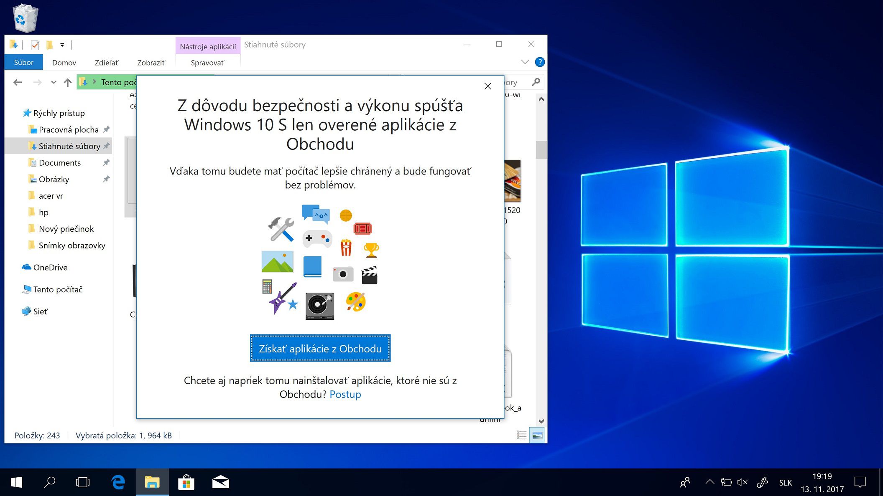The height and width of the screenshot is (496, 883).
Task: Click the partially hidden image thumbnail in file list
Action: click(513, 181)
